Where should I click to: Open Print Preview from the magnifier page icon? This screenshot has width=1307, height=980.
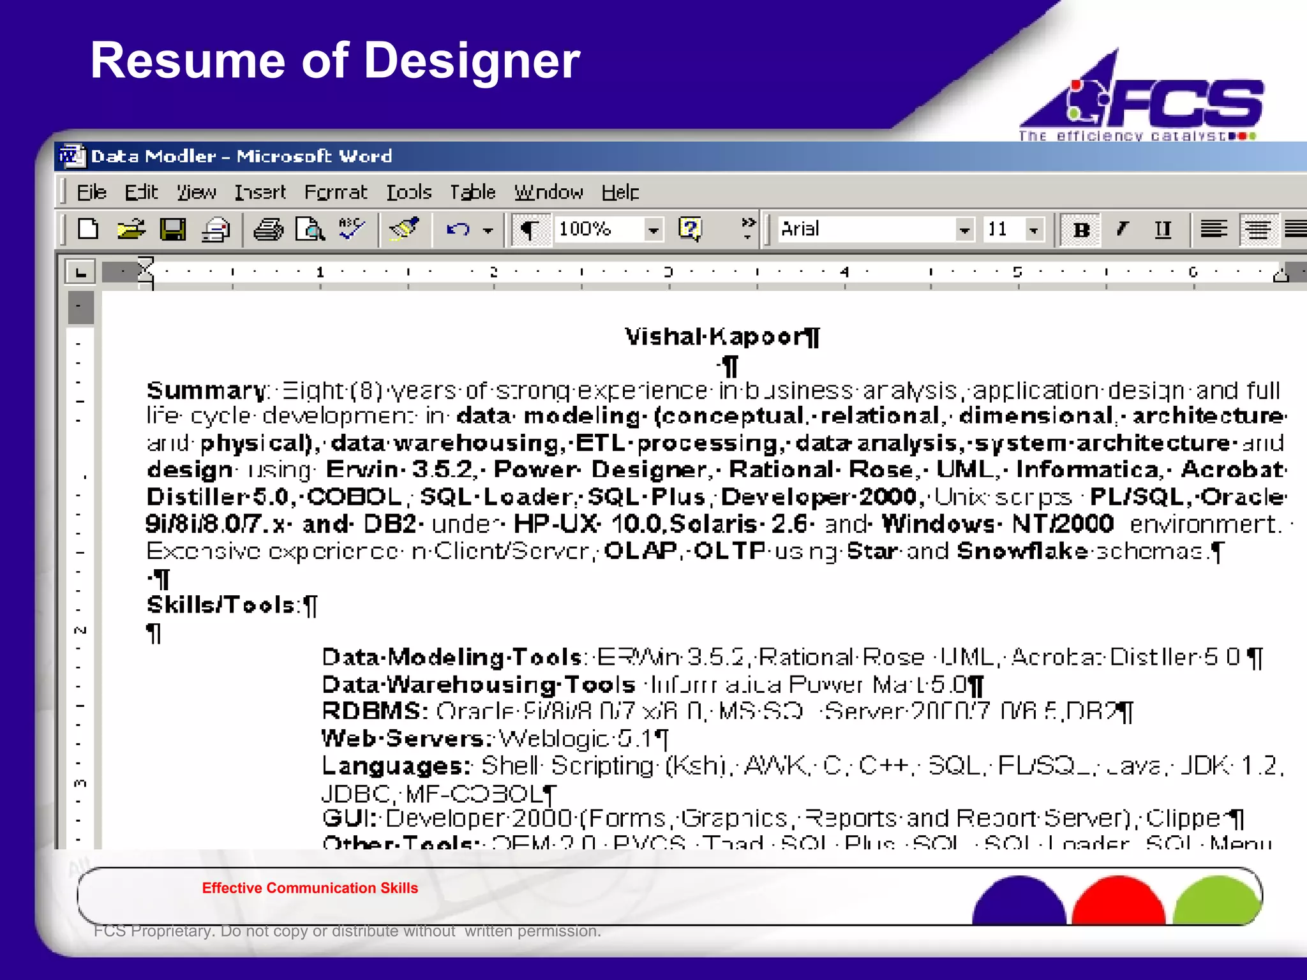[x=310, y=229]
